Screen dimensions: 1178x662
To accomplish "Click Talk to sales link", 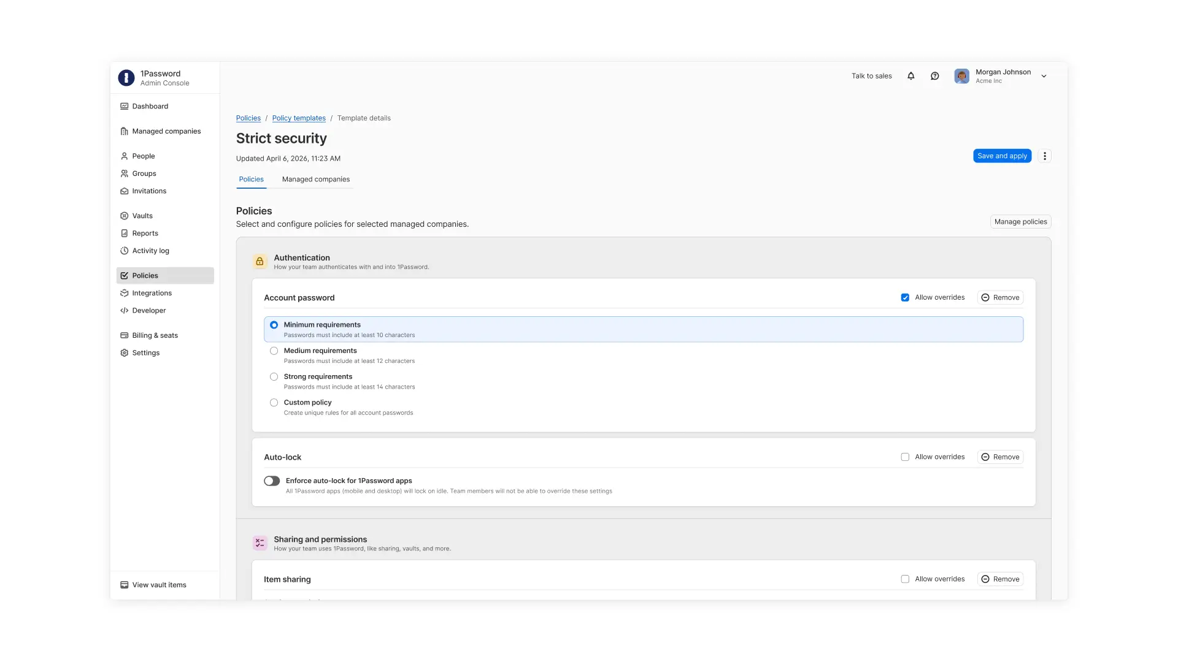I will click(872, 76).
